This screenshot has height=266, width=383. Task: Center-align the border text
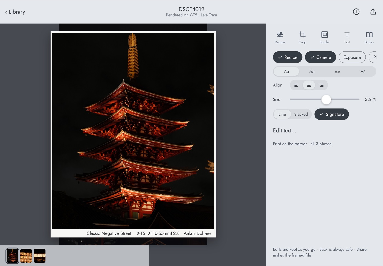pyautogui.click(x=309, y=85)
